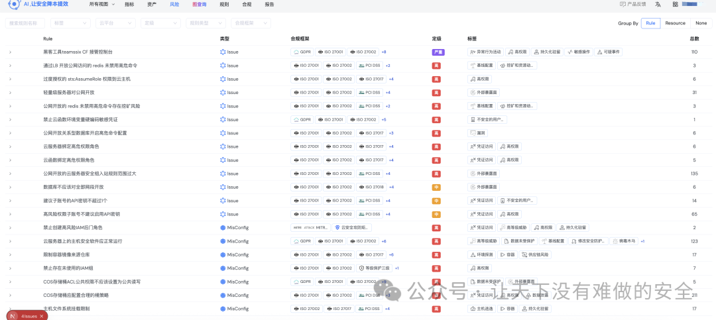Open the apps grid icon in header
This screenshot has height=320, width=716.
pos(675,4)
